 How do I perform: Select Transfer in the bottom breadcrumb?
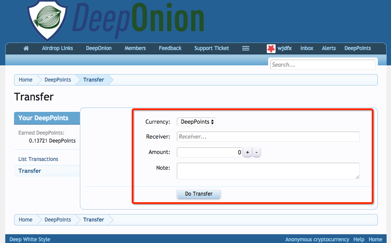tap(93, 220)
